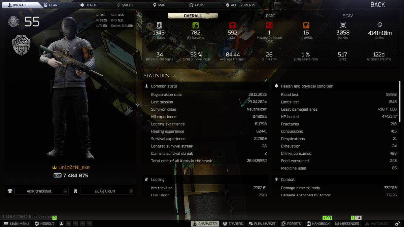Click the green 2 badge above Hideout
Image resolution: width=404 pixels, height=227 pixels.
[x=54, y=218]
